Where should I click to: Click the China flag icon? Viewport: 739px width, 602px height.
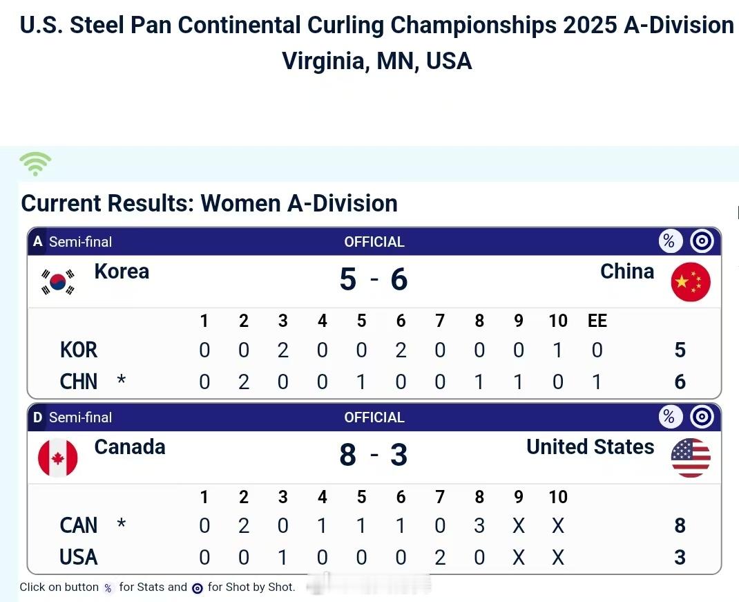(x=690, y=282)
